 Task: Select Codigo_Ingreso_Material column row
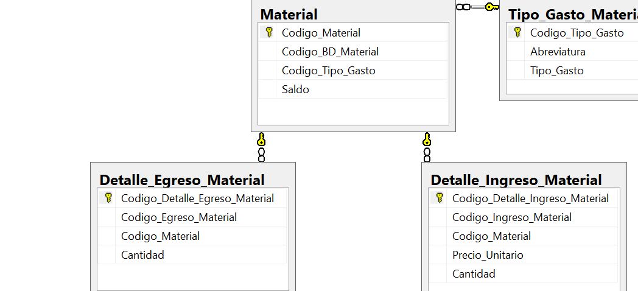click(524, 217)
